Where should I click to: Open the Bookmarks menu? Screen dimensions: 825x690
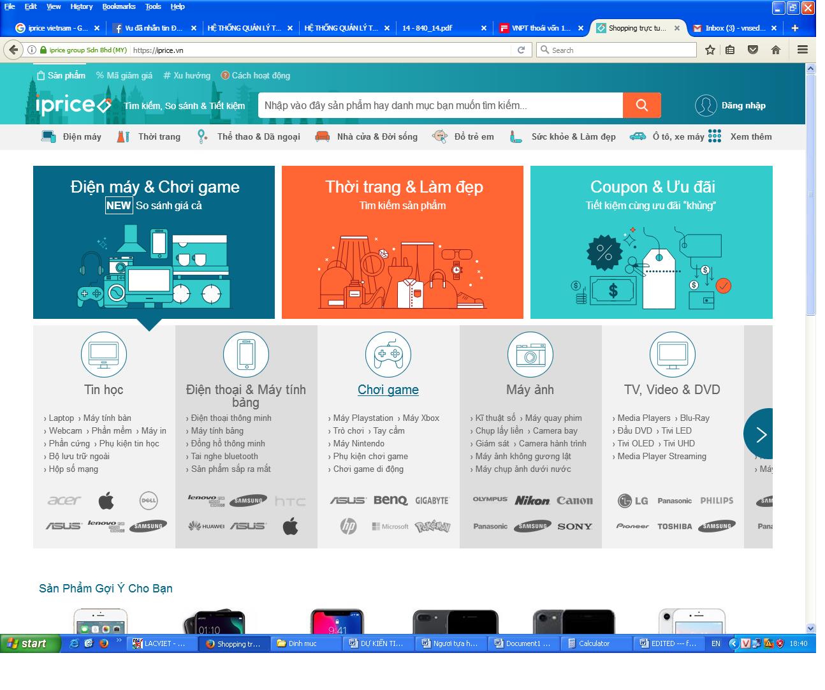119,6
